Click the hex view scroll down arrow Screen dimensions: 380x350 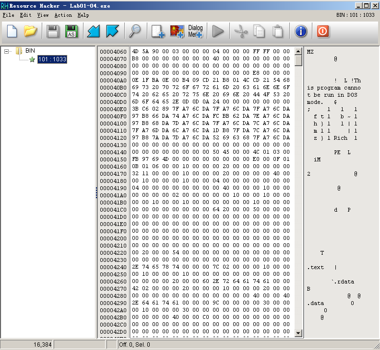click(298, 333)
